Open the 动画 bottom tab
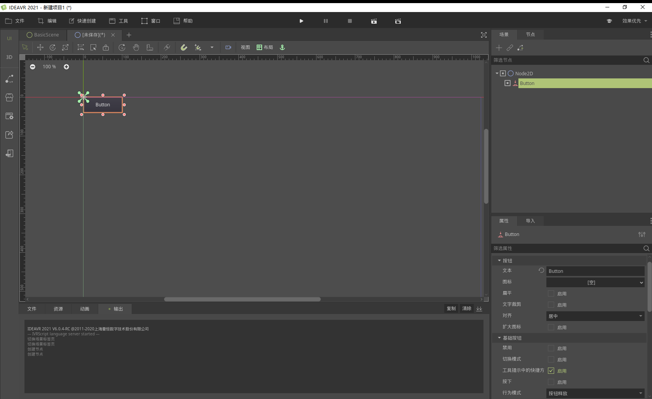 click(x=85, y=309)
